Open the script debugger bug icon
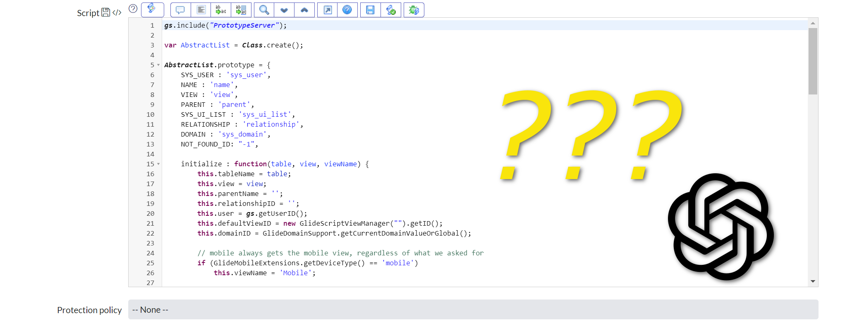The image size is (845, 328). point(414,10)
